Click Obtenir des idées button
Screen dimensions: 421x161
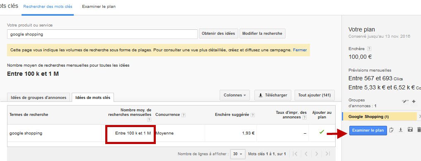218,34
